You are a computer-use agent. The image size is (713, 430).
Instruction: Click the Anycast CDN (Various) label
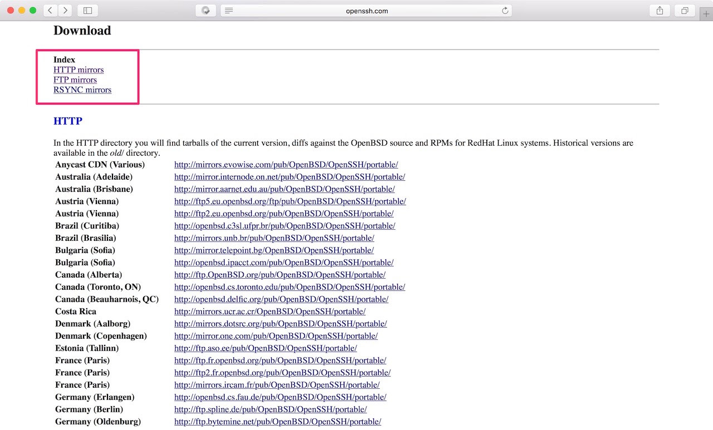(x=100, y=165)
